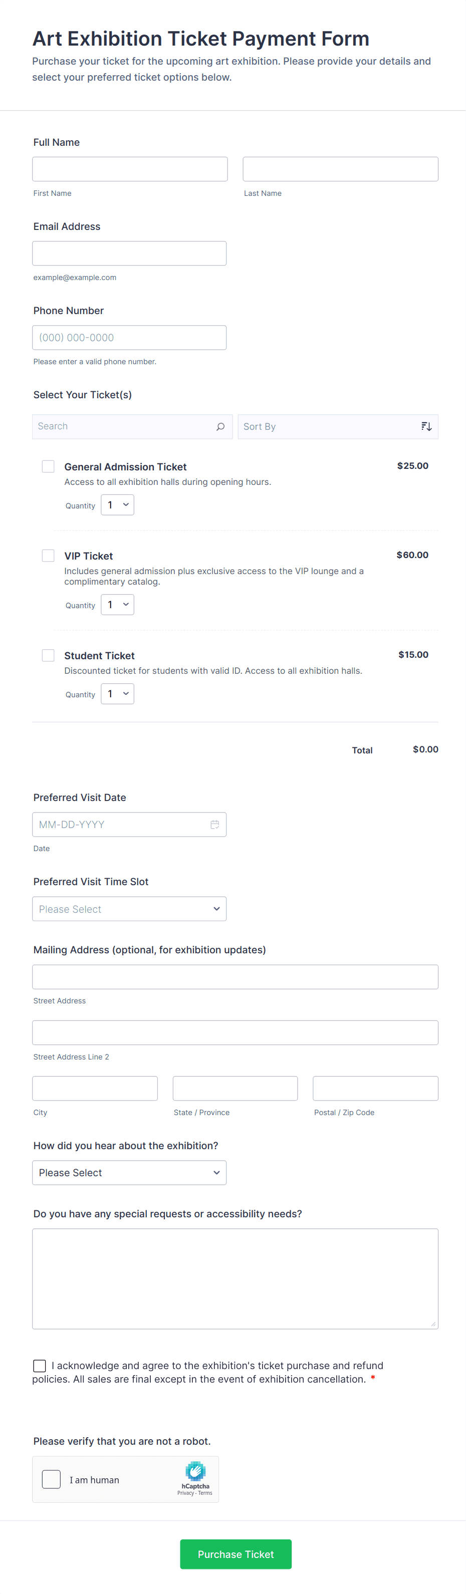Open General Admission quantity dropdown

click(118, 505)
